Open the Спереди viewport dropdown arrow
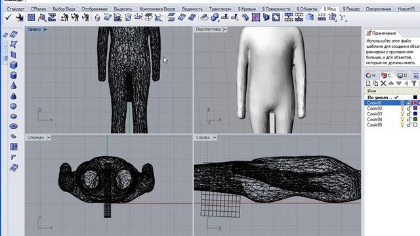This screenshot has height=236, width=420. click(49, 138)
